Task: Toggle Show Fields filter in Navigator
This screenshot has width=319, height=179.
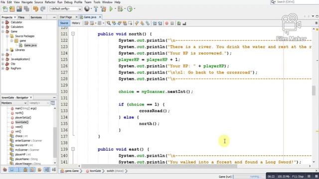Action: tap(12, 170)
